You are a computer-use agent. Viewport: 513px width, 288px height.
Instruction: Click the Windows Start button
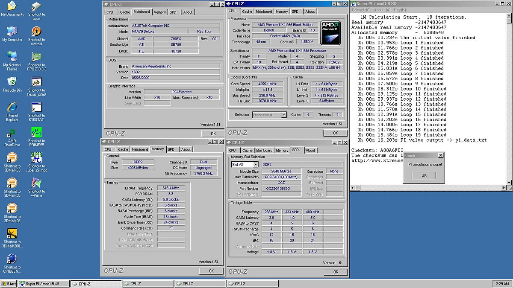tap(9, 284)
